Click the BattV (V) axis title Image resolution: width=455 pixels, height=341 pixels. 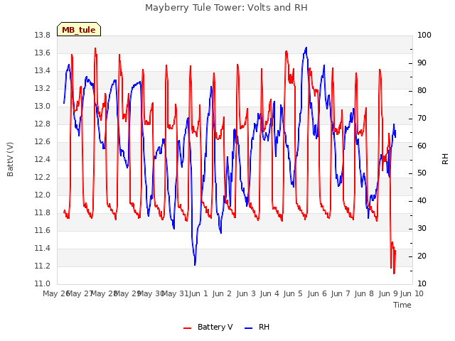(x=10, y=159)
